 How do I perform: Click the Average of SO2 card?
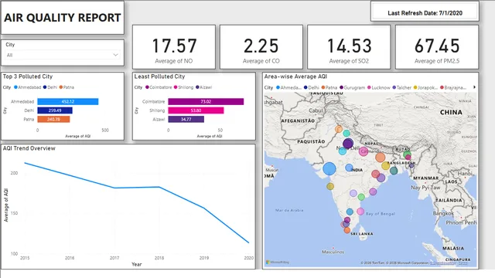point(349,47)
